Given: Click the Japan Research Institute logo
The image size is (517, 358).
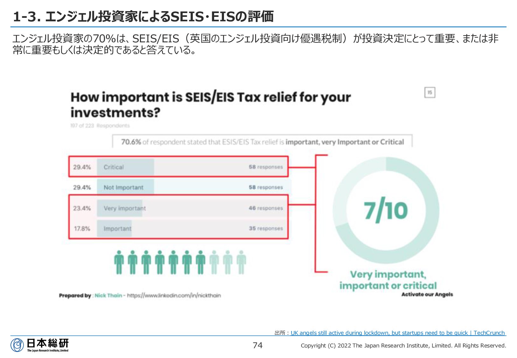Looking at the screenshot, I should (x=40, y=345).
